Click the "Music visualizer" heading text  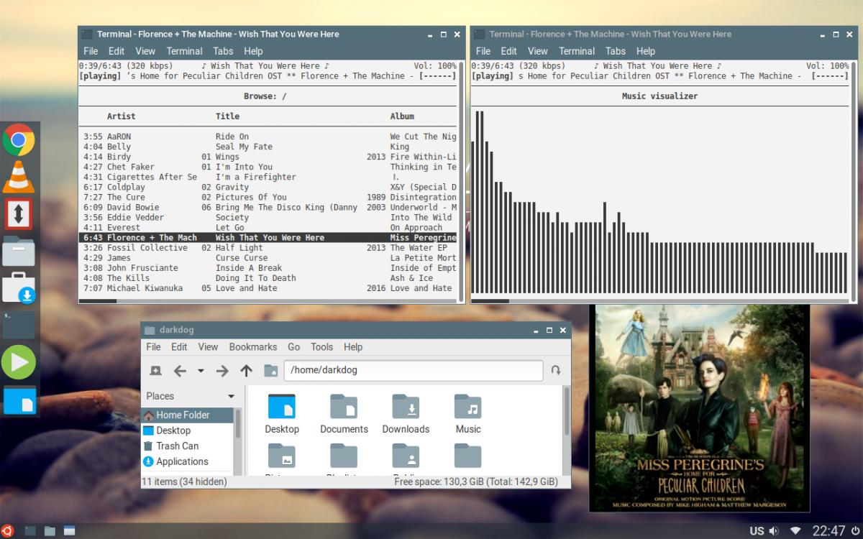click(x=659, y=96)
